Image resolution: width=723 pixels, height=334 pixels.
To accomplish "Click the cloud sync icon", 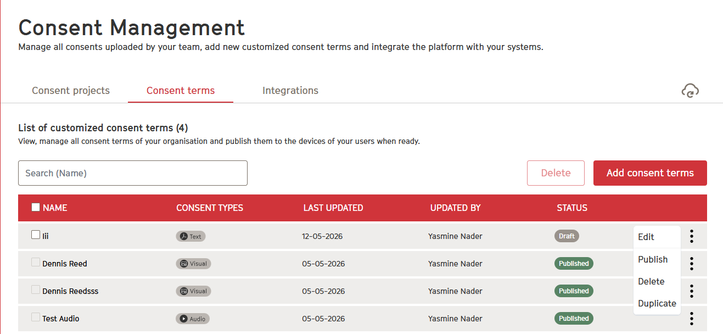I will point(690,91).
